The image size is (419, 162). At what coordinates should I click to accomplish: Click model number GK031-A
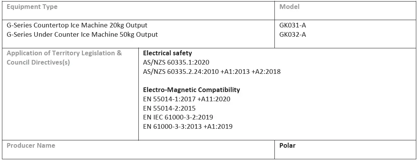point(293,26)
